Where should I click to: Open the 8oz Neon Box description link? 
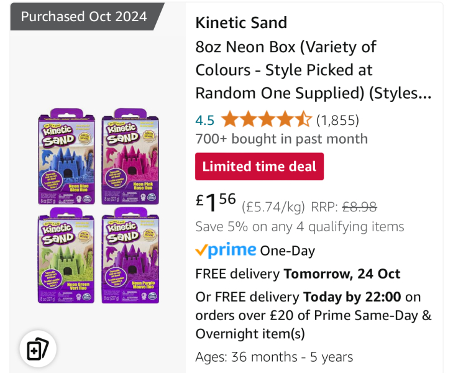point(313,70)
